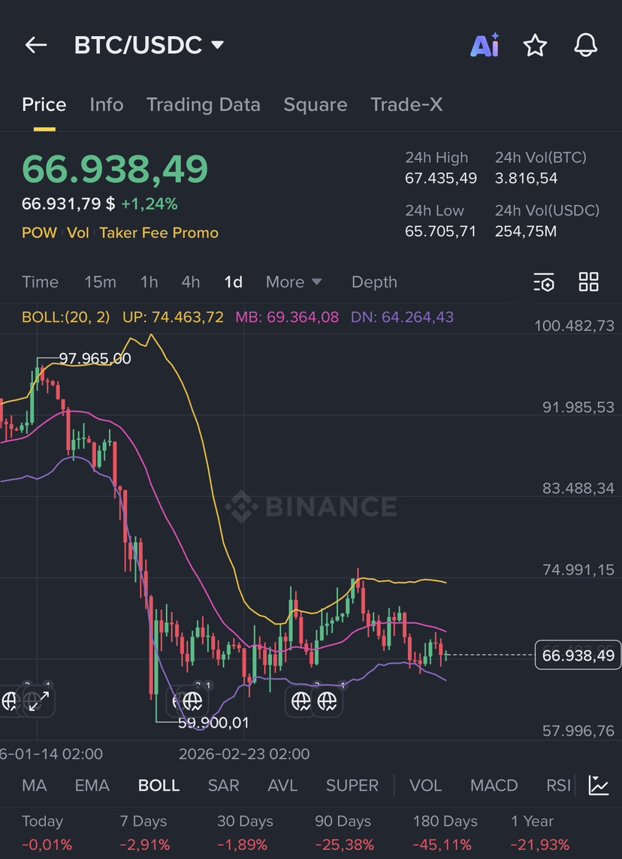
Task: Click the UP: 74.463,72 value
Action: tap(173, 317)
